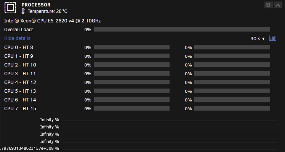The height and width of the screenshot is (152, 285).
Task: Click the topmost Infinity % graph label
Action: pyautogui.click(x=50, y=120)
